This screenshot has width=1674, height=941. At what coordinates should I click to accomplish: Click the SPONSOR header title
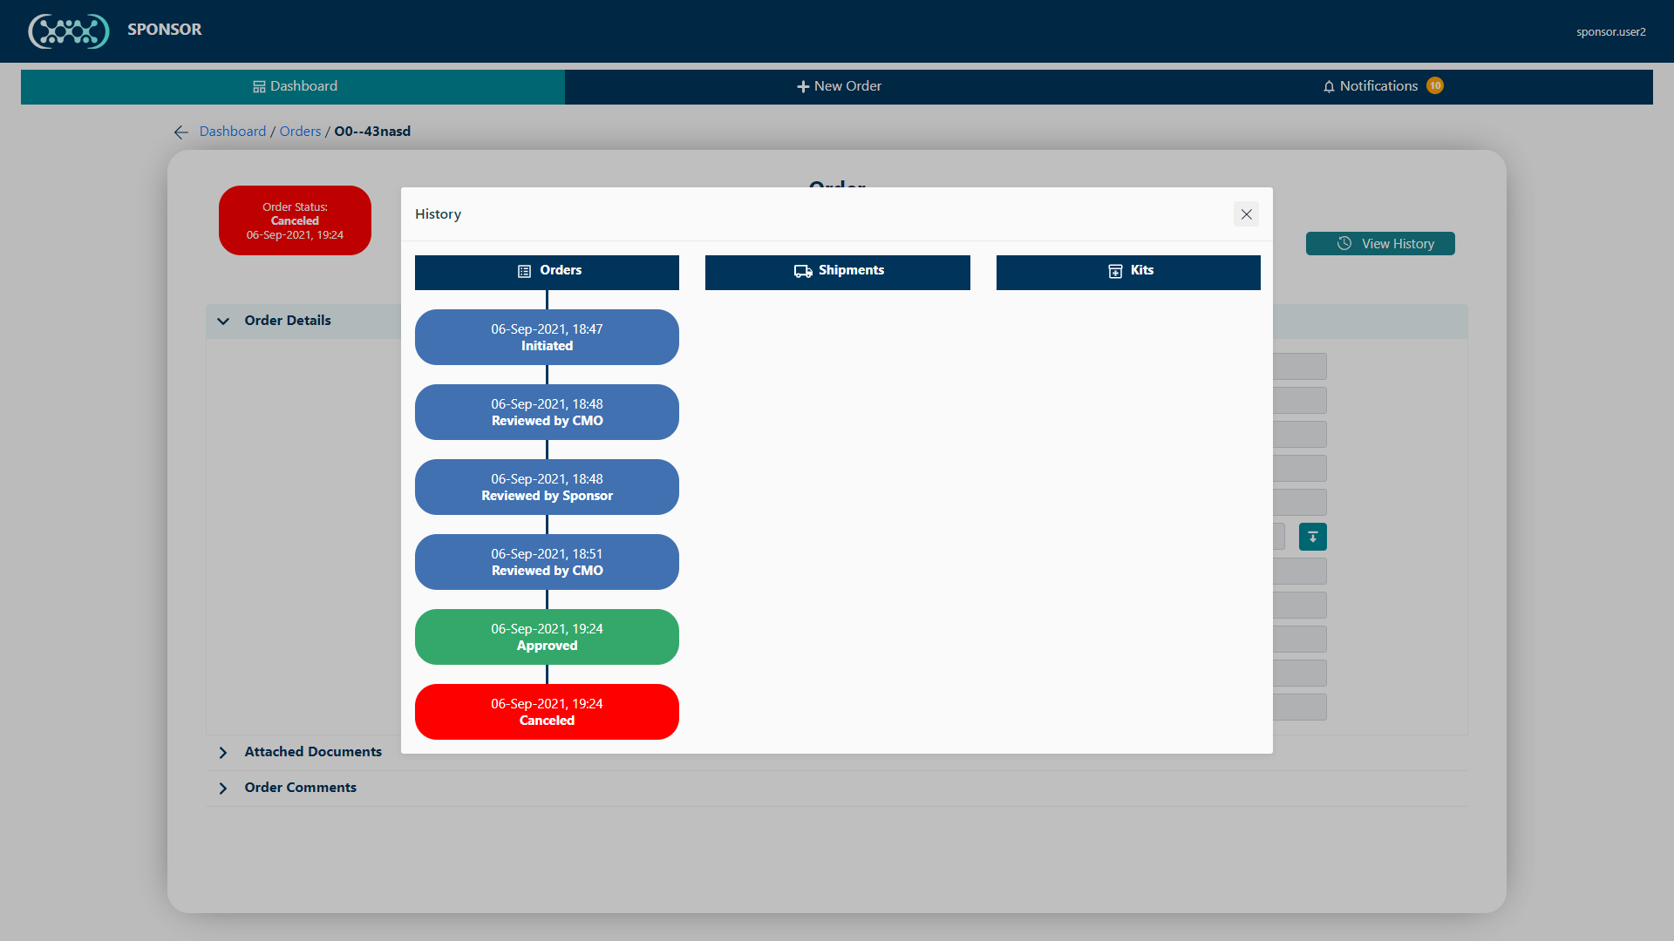(165, 30)
